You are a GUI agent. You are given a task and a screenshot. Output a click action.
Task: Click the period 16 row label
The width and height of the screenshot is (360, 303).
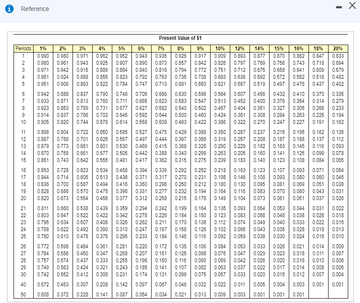click(x=24, y=170)
